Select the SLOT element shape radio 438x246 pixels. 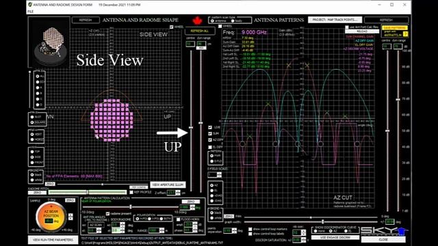[x=32, y=117]
